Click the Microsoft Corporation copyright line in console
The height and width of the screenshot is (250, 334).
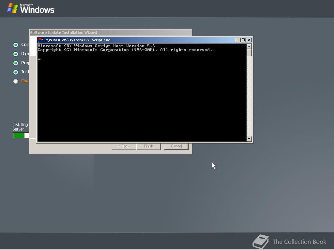click(125, 50)
